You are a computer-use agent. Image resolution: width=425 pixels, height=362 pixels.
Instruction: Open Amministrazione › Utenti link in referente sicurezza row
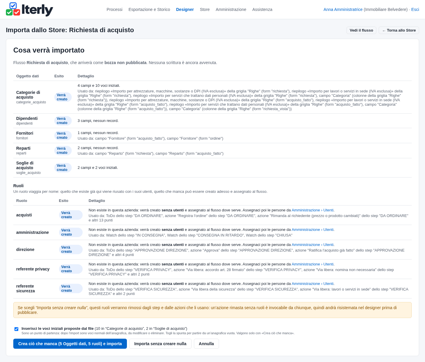313,284
